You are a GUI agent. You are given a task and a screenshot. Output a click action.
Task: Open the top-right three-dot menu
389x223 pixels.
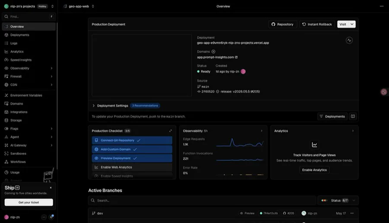(382, 6)
